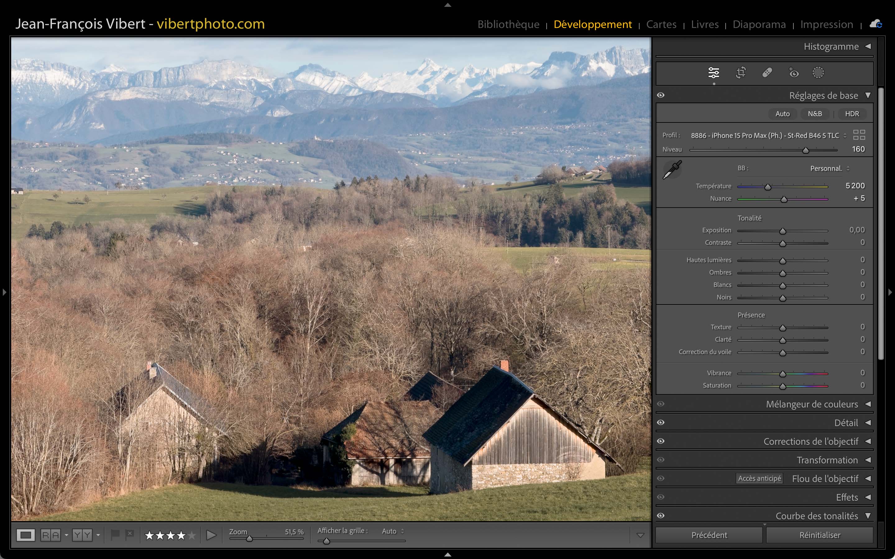Screen dimensions: 895x559
Task: Click the Auto tone button
Action: [x=782, y=114]
